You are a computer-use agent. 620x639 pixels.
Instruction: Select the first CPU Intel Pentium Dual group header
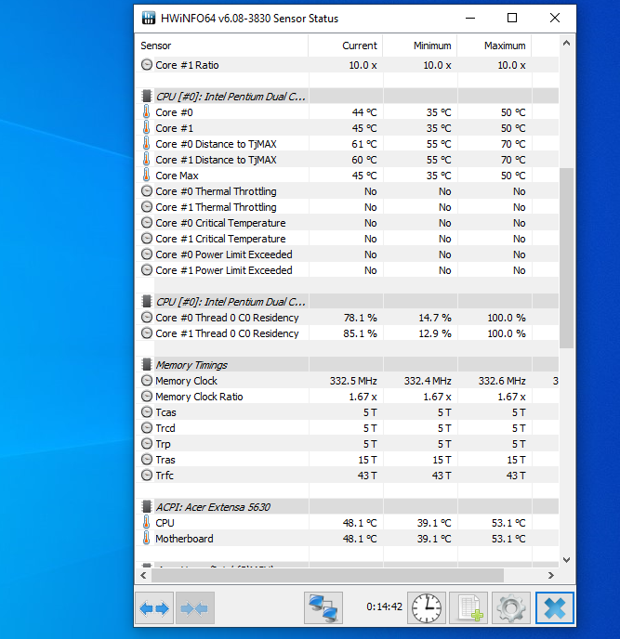347,97
